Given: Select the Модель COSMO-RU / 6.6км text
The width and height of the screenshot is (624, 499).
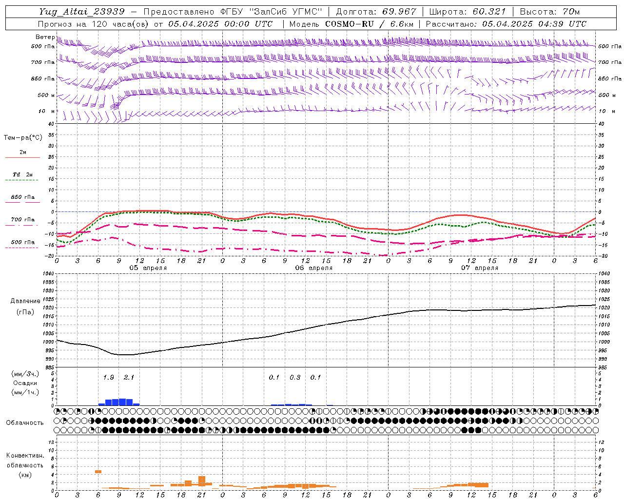Looking at the screenshot, I should pos(351,24).
